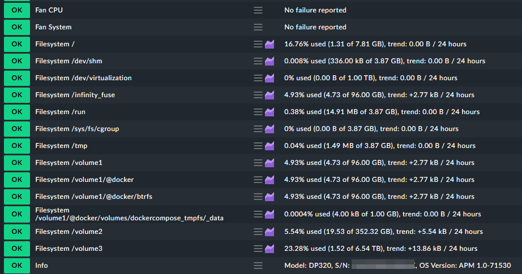This screenshot has height=274, width=522.
Task: Select the '0% used (0.00 B of 1.00 TB)' summary
Action: (x=330, y=78)
